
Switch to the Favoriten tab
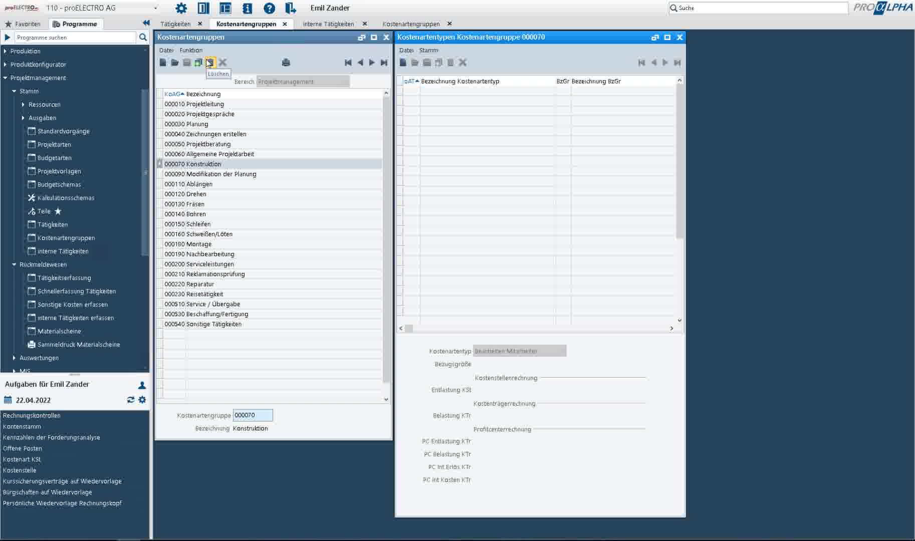[23, 24]
